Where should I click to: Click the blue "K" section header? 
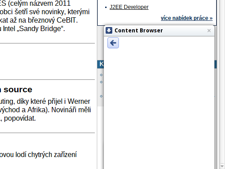[x=100, y=64]
